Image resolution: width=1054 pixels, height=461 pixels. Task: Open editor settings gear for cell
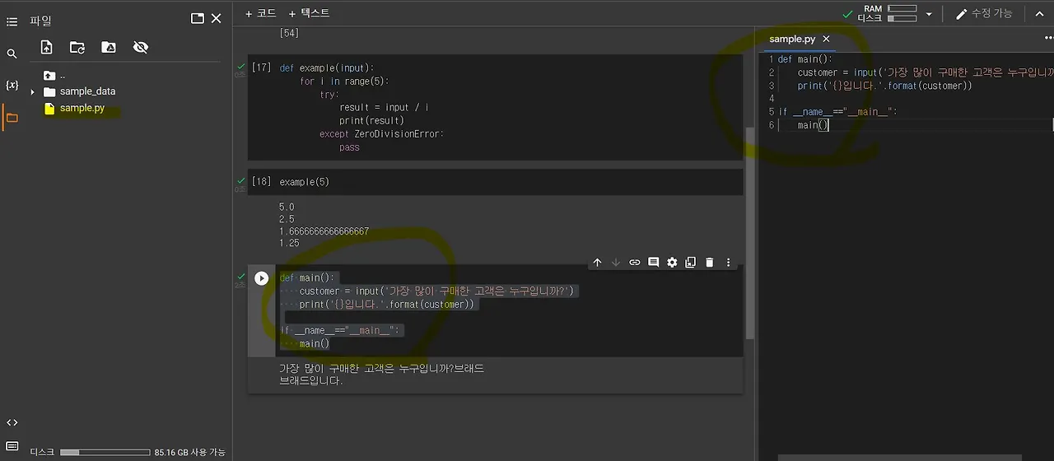(672, 263)
